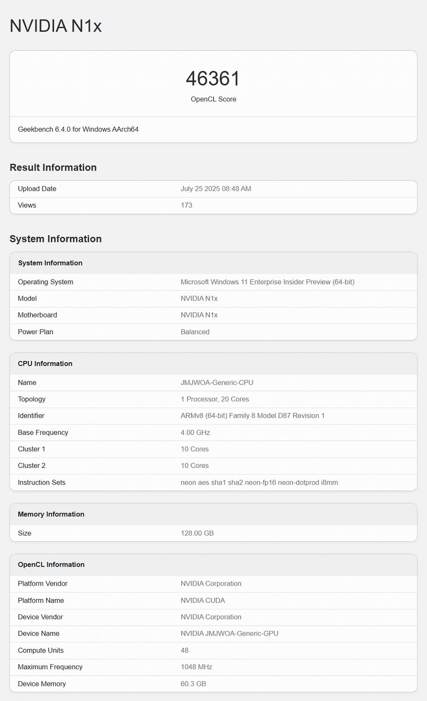Click the NVIDIA N1x page title

56,26
